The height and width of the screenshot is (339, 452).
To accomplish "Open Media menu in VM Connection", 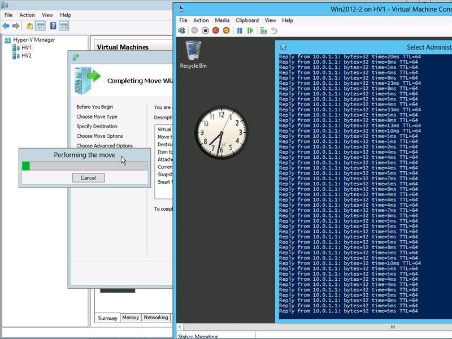I will (222, 20).
